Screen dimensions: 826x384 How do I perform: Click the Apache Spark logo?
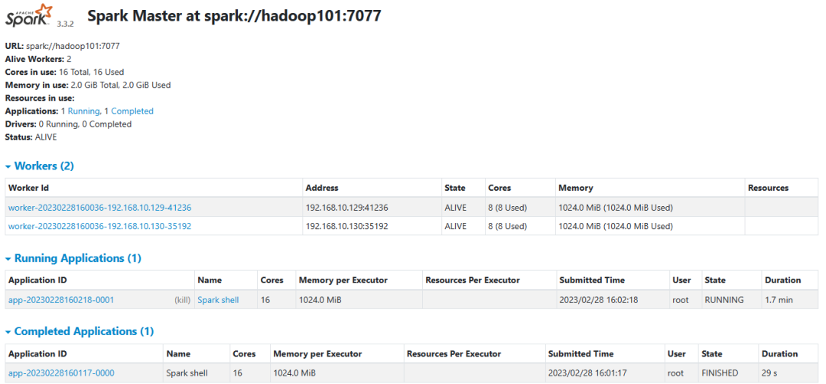[30, 15]
